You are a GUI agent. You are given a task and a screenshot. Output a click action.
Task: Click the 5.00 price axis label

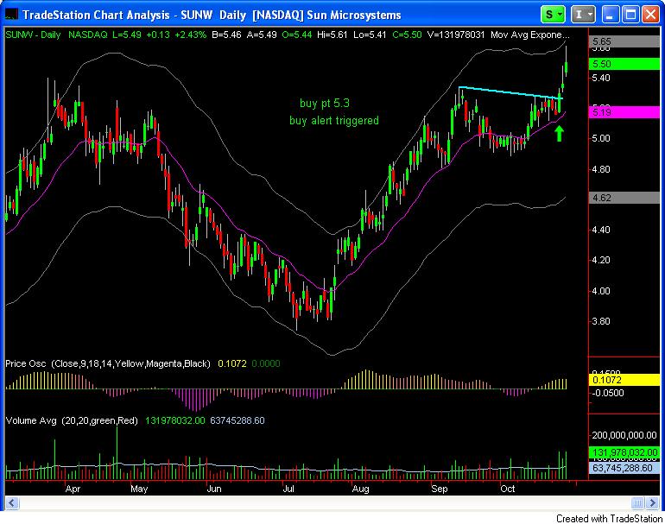[x=601, y=138]
